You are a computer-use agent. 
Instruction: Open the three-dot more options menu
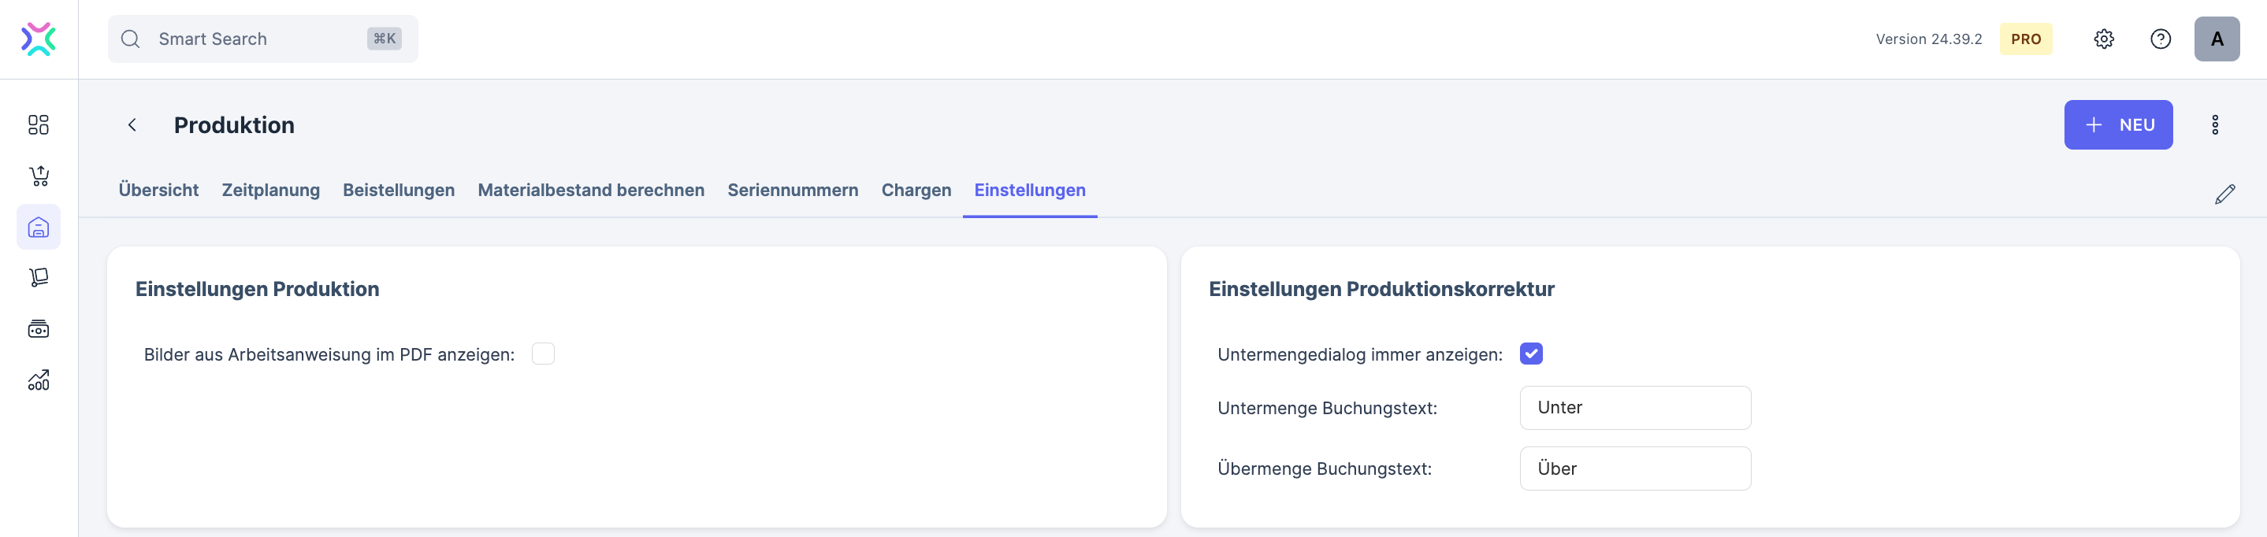(2214, 125)
